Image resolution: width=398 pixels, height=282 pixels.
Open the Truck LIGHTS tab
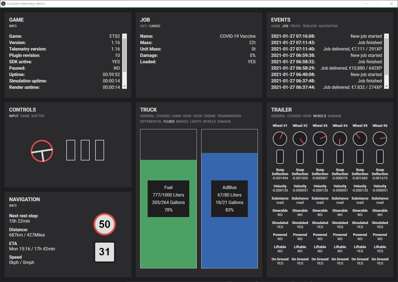pyautogui.click(x=196, y=122)
